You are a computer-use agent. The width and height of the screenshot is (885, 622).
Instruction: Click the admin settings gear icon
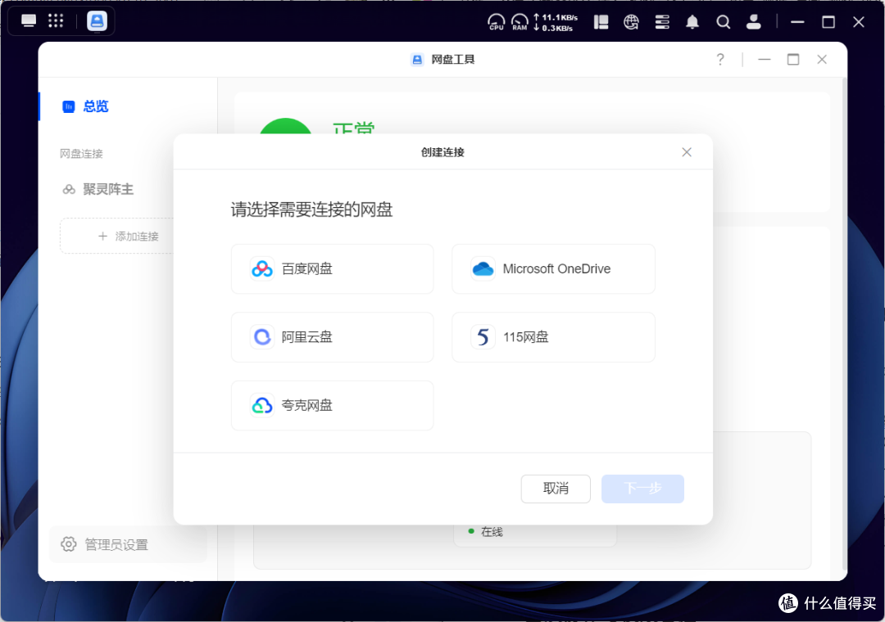click(69, 544)
